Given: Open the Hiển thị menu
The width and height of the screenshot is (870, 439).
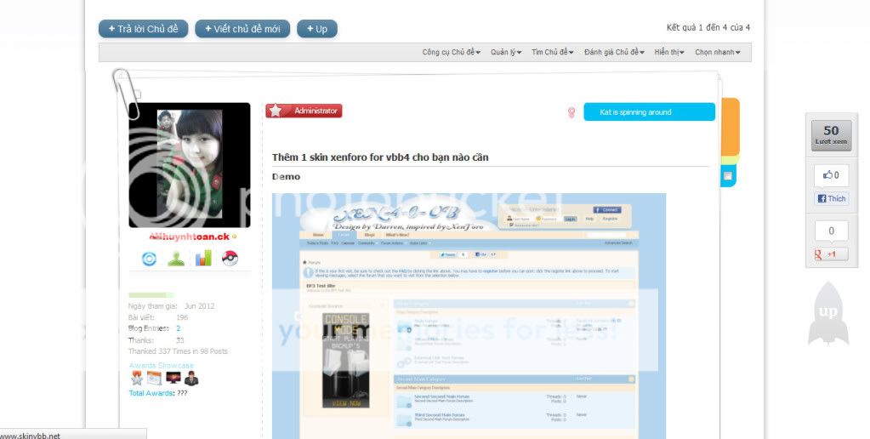Looking at the screenshot, I should click(669, 53).
